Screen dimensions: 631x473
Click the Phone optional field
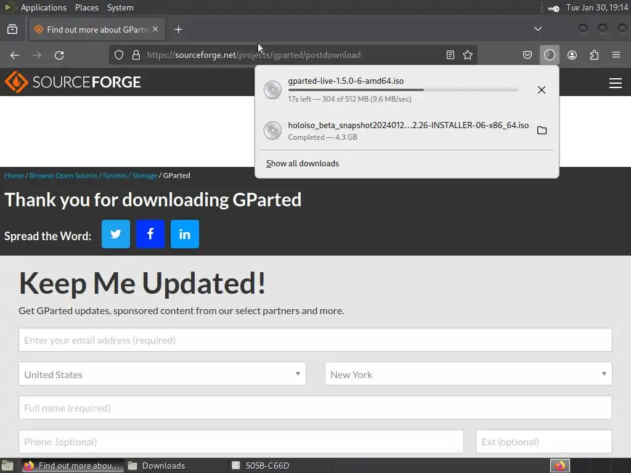(241, 441)
